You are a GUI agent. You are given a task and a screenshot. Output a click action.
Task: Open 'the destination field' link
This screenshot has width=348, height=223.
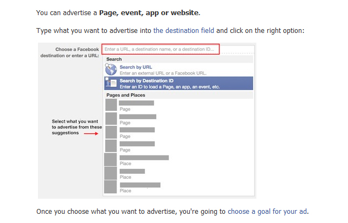click(x=184, y=31)
